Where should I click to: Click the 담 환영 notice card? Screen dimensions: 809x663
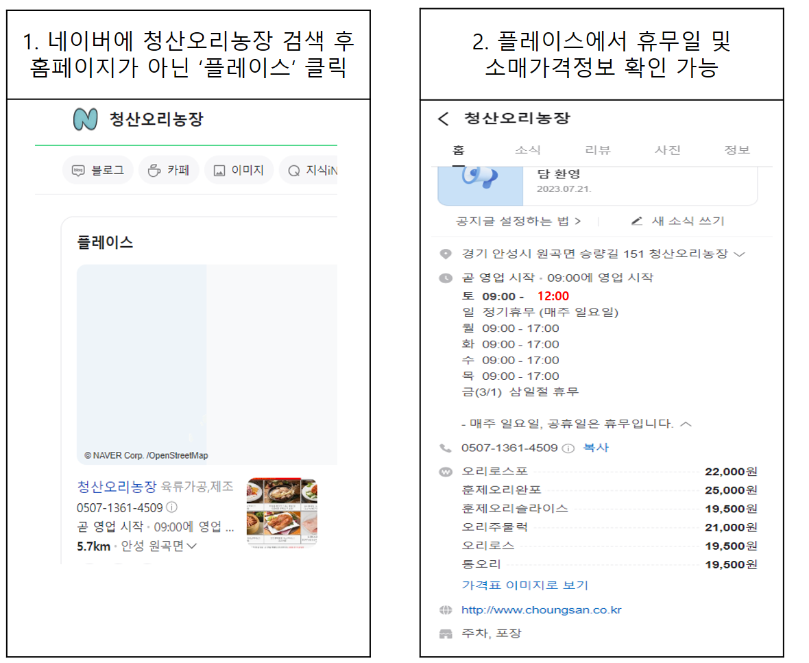598,186
